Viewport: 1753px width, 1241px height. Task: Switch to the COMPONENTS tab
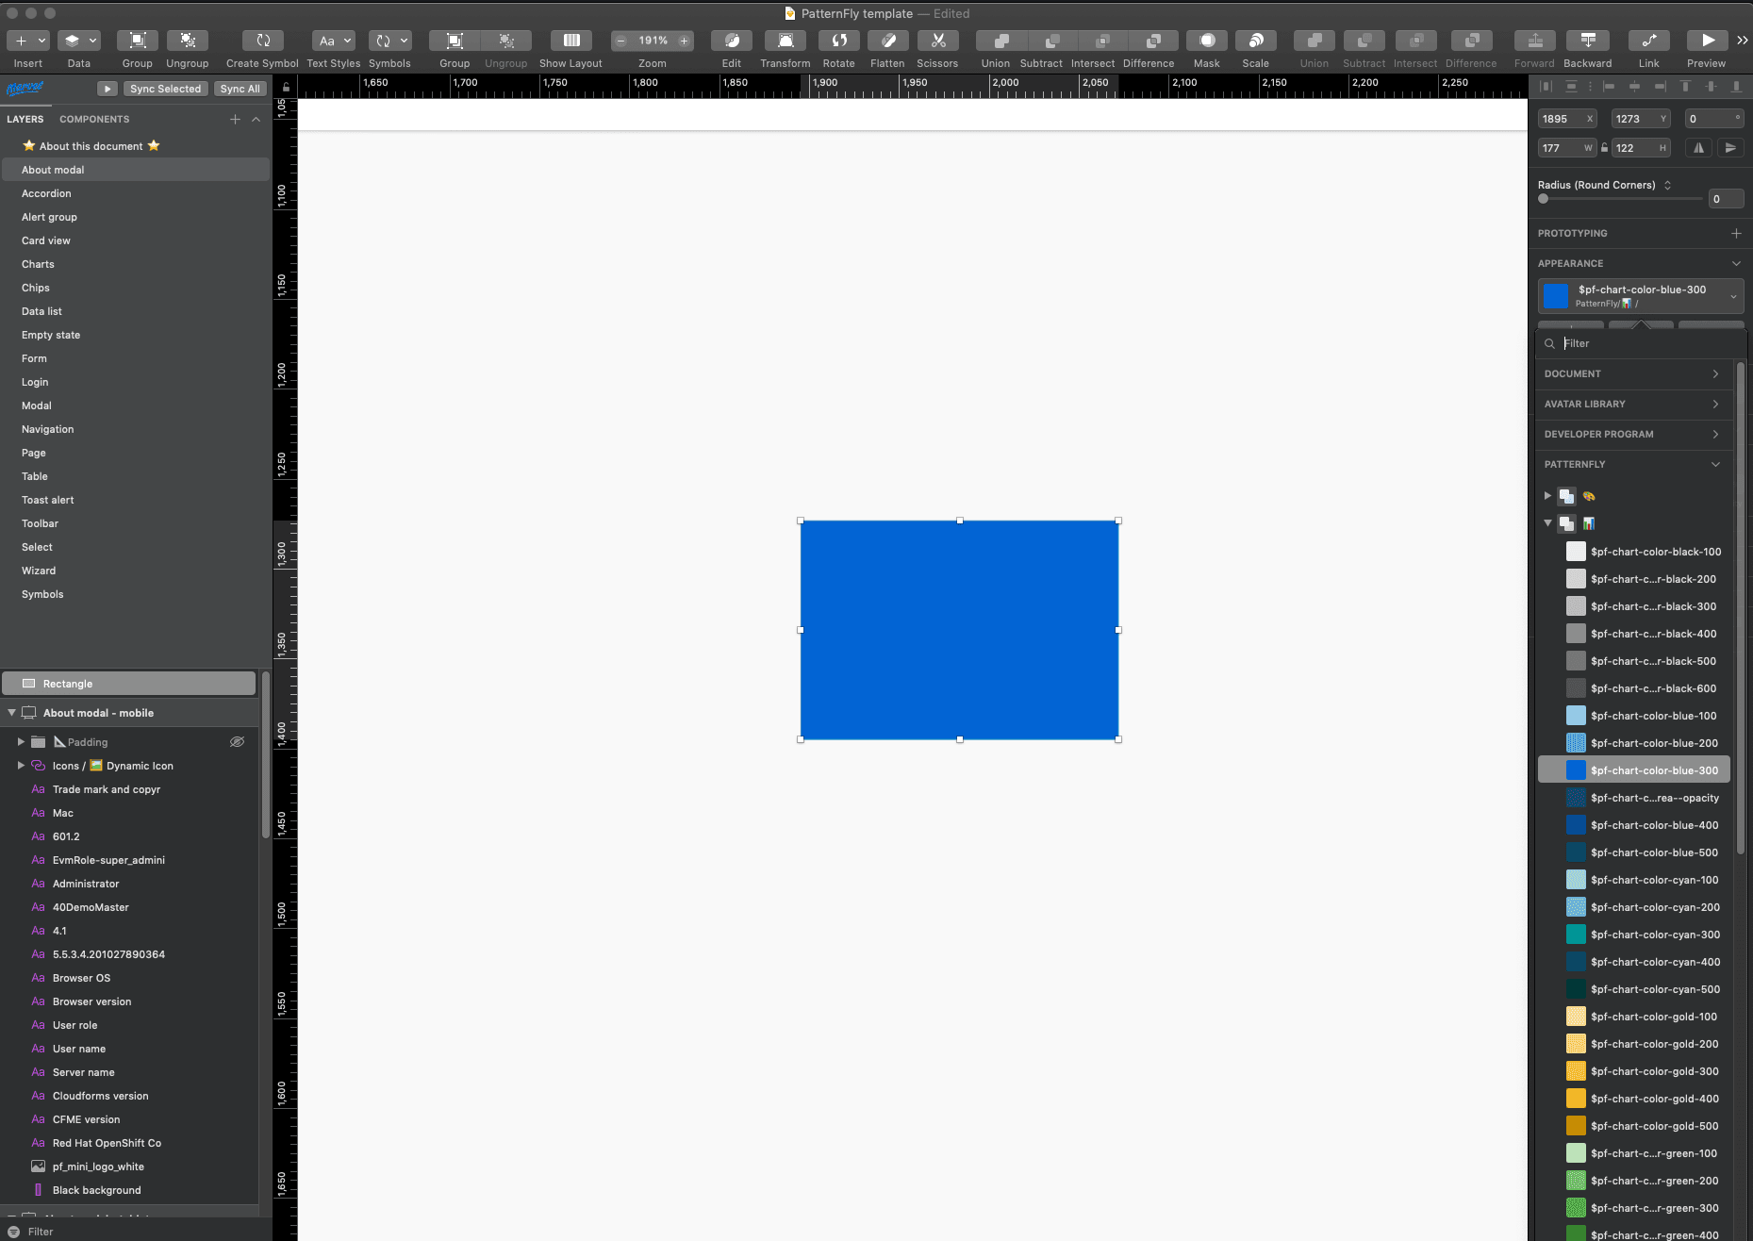(94, 120)
